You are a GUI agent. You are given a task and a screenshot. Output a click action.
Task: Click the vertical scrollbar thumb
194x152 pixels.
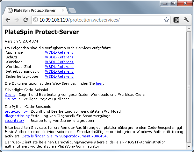[x=189, y=87]
